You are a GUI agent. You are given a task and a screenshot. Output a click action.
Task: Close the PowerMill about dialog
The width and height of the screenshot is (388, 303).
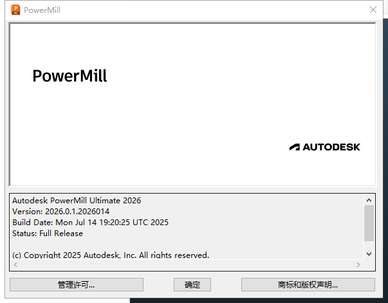pos(373,10)
